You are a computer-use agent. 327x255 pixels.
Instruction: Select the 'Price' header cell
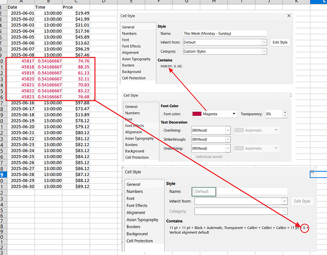pos(76,7)
